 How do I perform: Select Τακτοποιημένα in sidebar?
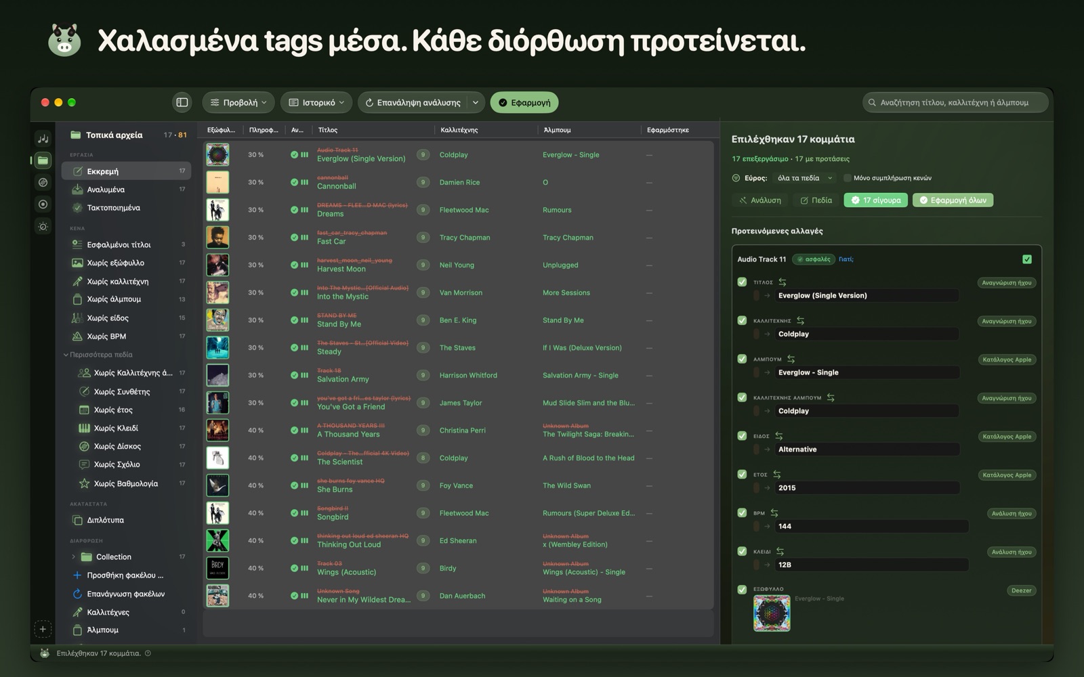point(127,208)
